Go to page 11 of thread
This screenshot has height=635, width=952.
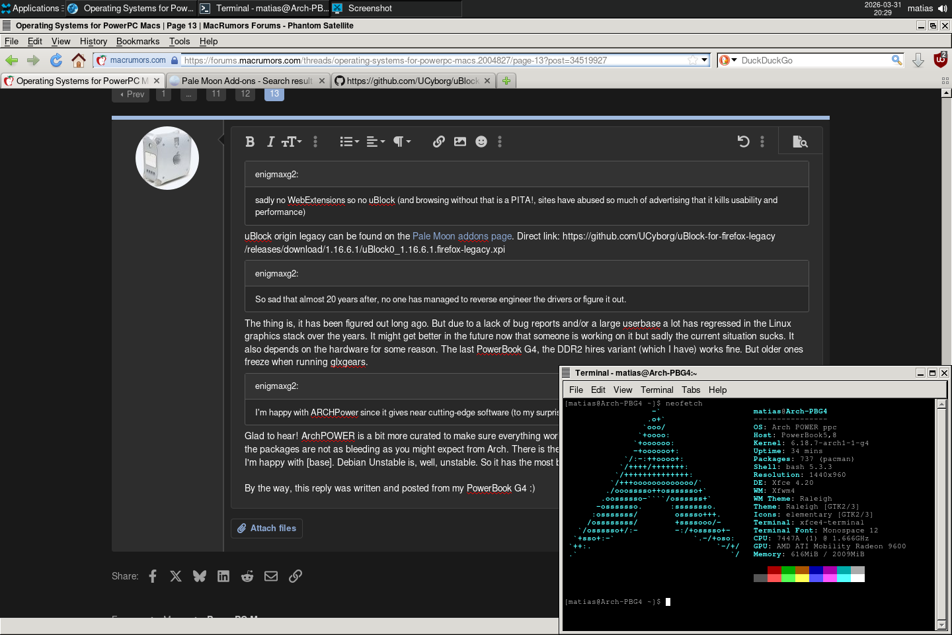click(x=216, y=94)
